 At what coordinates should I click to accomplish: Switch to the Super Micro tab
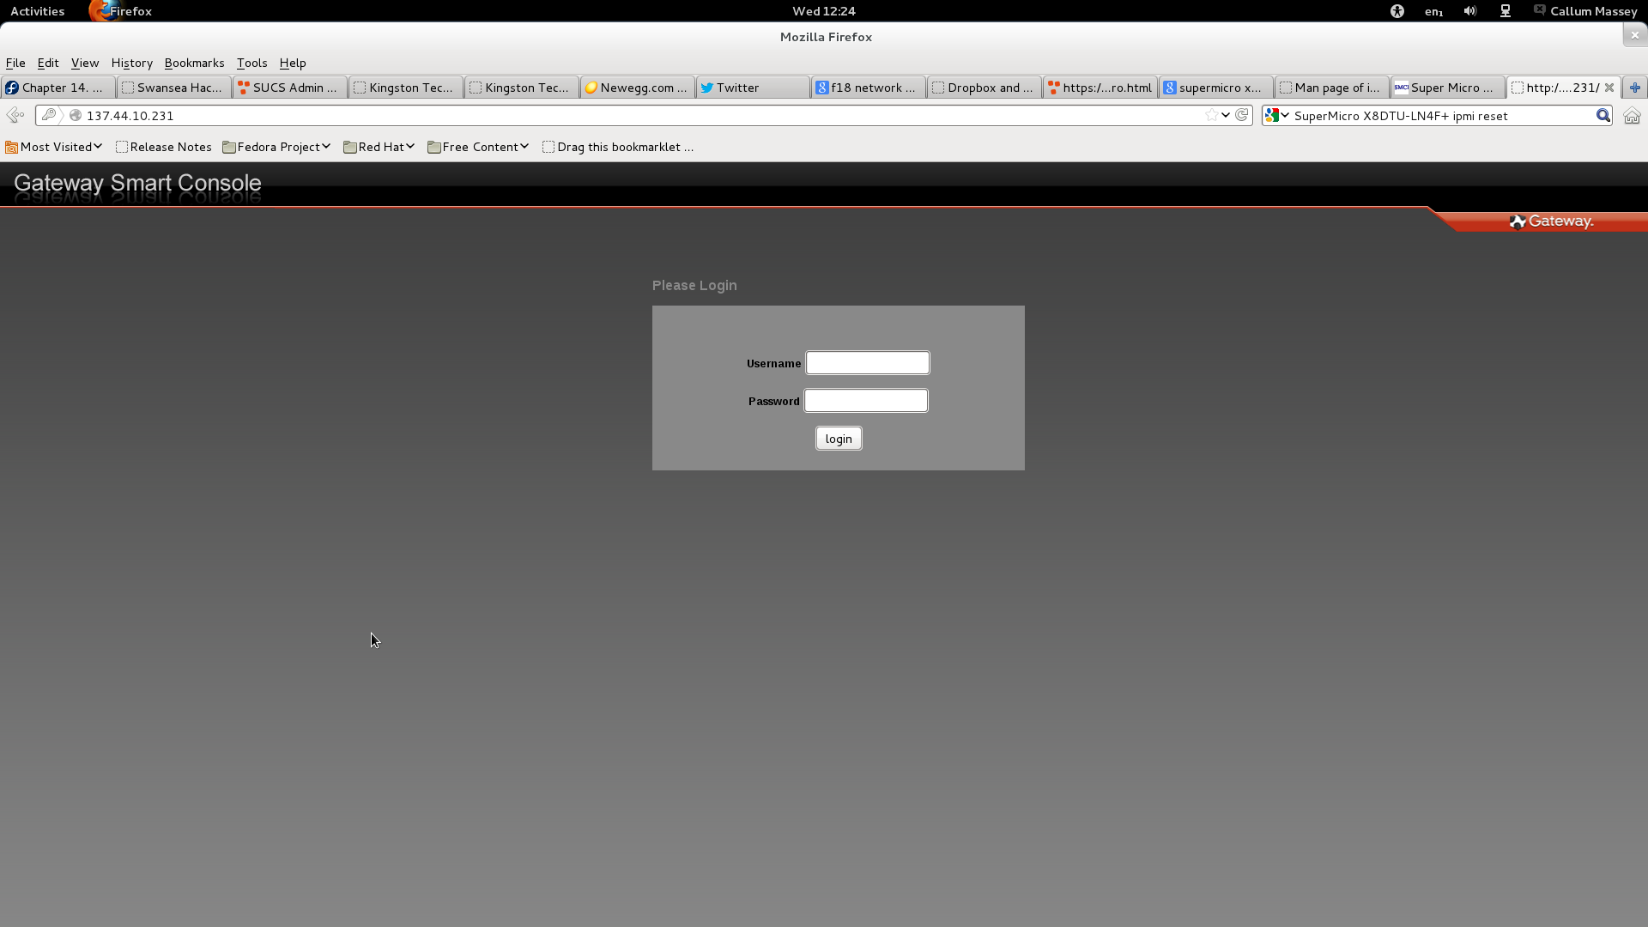[x=1448, y=88]
